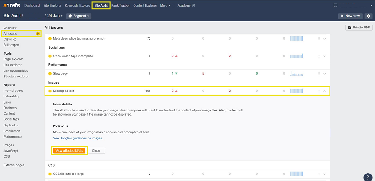The width and height of the screenshot is (375, 181).
Task: Click the Ahrefs logo
Action: 11,5
